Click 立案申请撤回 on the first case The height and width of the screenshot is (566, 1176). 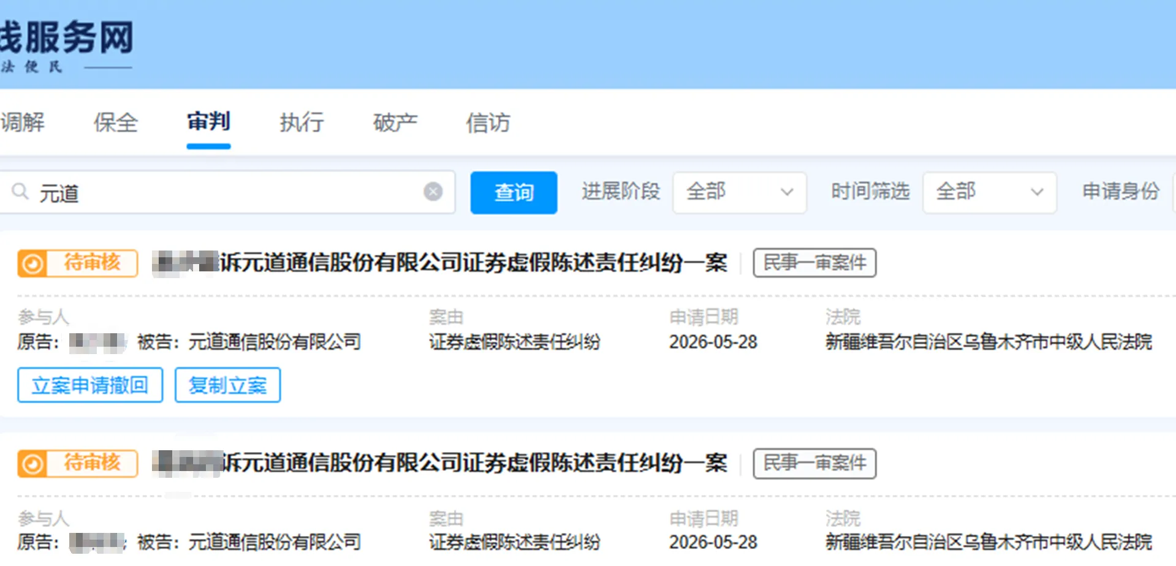pos(90,385)
